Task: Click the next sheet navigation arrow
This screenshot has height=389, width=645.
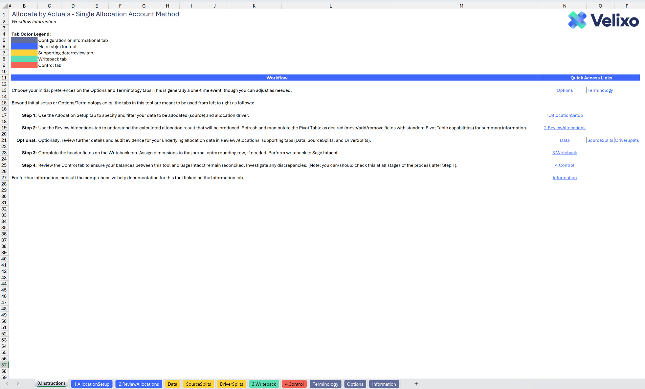Action: 18,384
